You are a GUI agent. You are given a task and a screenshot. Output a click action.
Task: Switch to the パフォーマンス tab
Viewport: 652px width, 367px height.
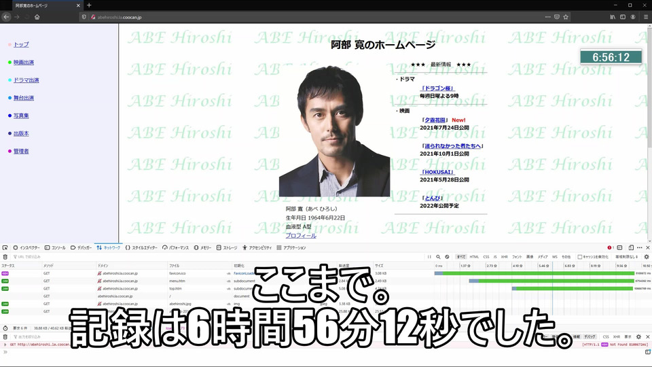coord(175,247)
